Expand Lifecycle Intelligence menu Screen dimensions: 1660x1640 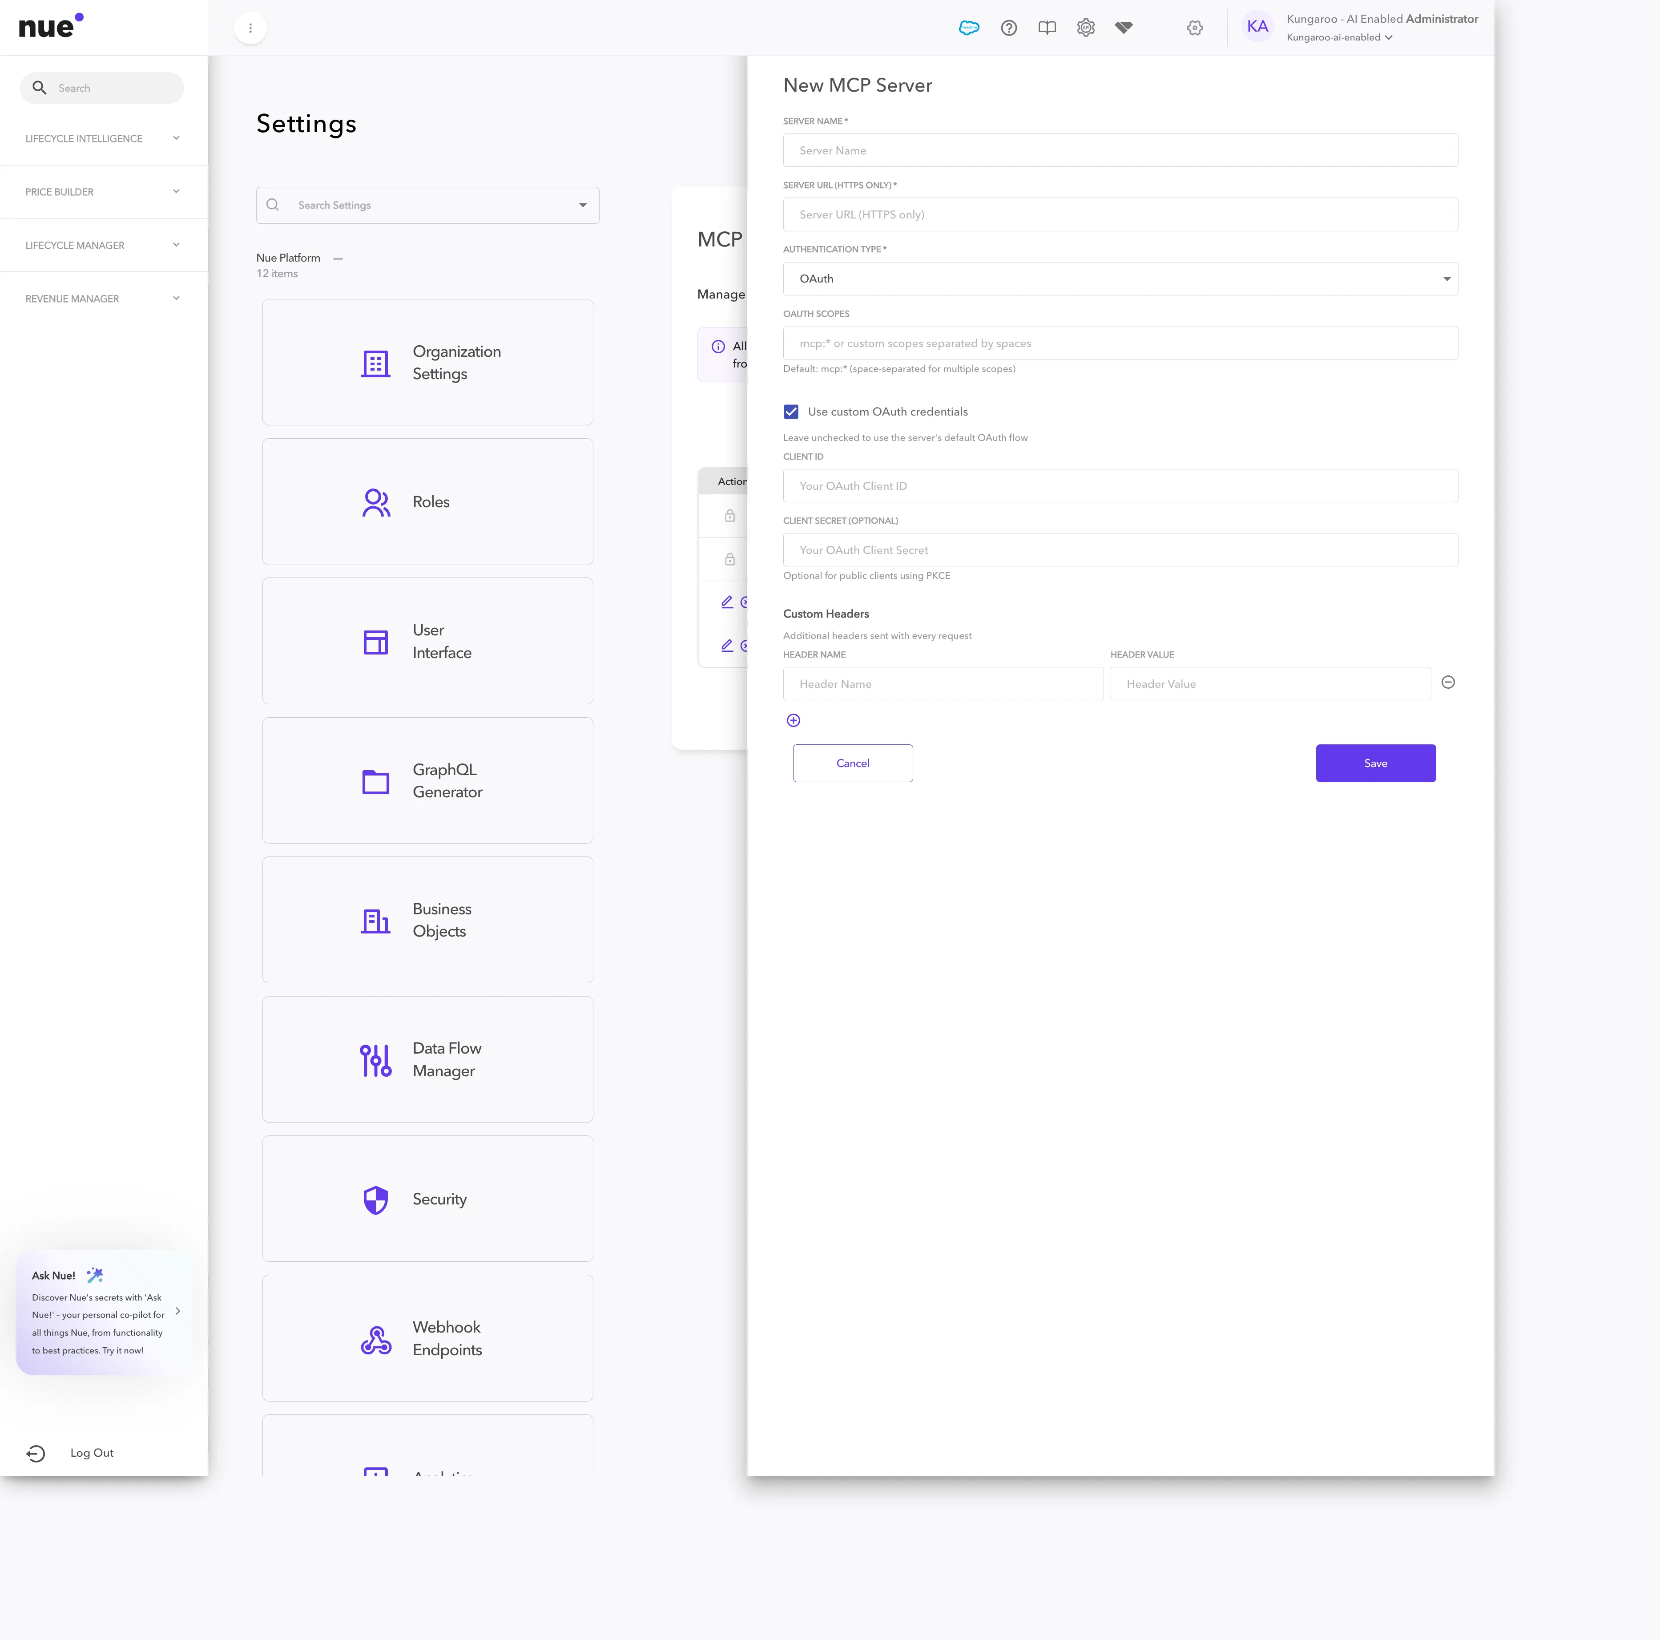pyautogui.click(x=103, y=138)
